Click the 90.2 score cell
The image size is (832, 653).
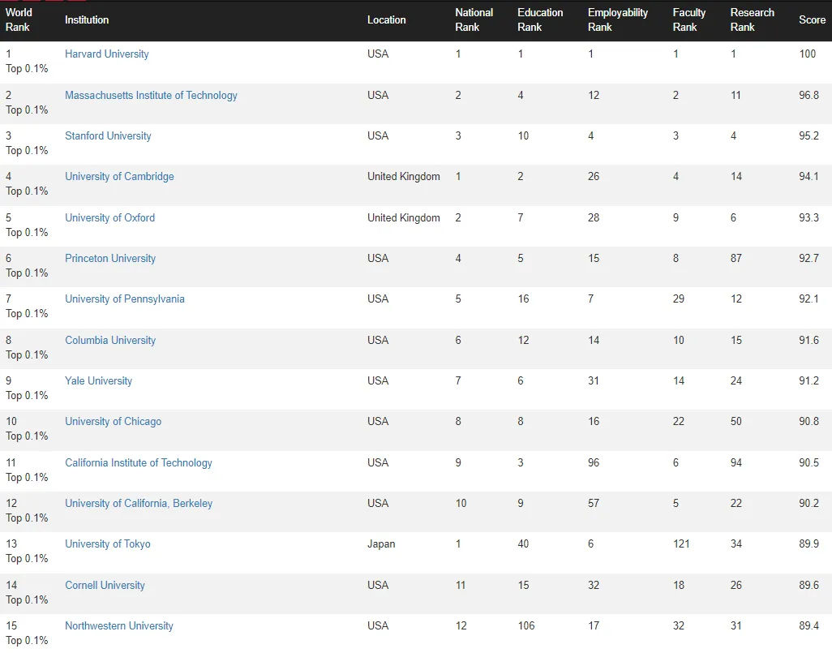pos(808,503)
